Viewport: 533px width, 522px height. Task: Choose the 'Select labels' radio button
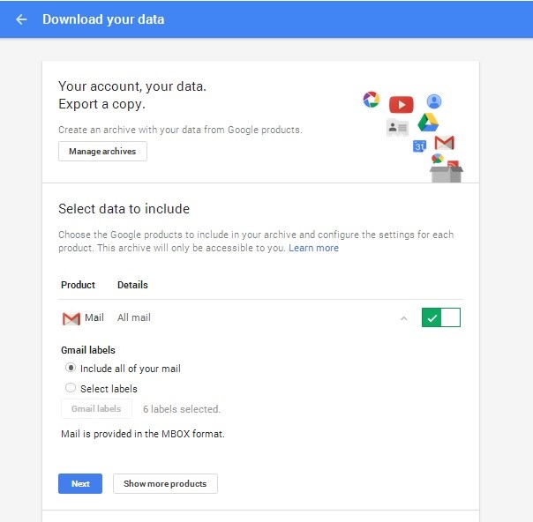[x=71, y=388]
